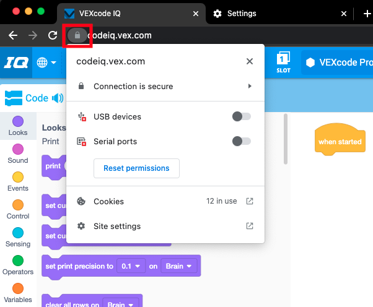Image resolution: width=373 pixels, height=307 pixels.
Task: Close the site info popup
Action: tap(250, 61)
